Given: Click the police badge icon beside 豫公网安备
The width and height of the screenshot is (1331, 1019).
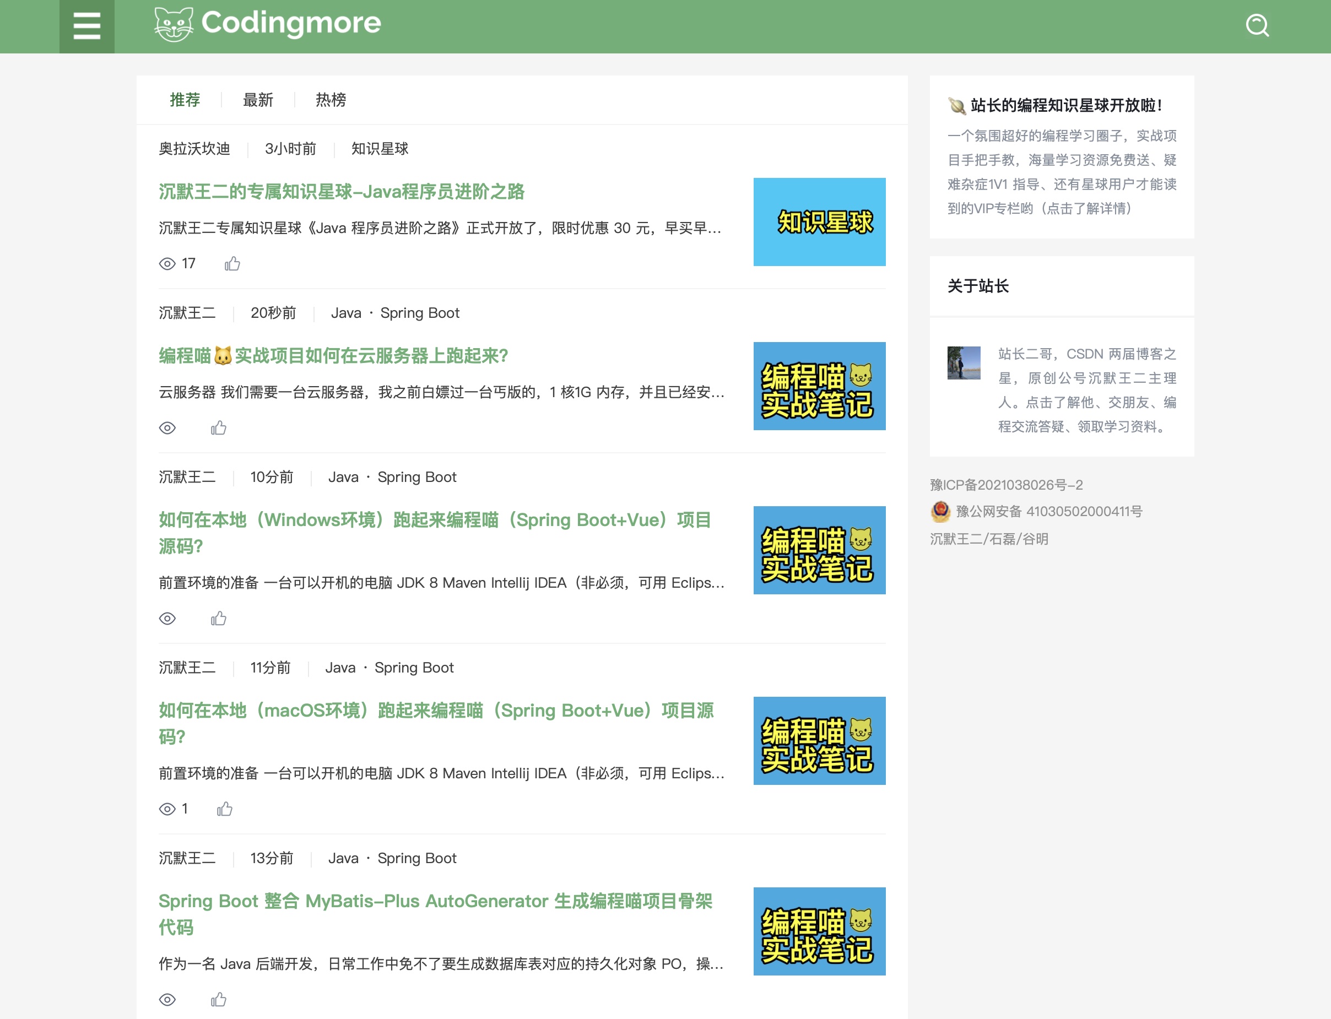Looking at the screenshot, I should point(940,511).
